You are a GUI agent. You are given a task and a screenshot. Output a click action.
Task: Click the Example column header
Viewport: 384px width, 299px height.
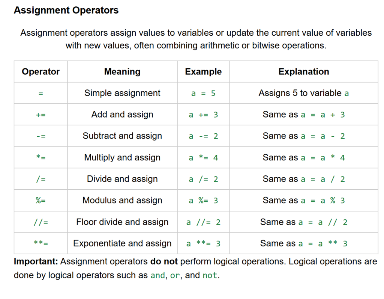[x=203, y=71]
